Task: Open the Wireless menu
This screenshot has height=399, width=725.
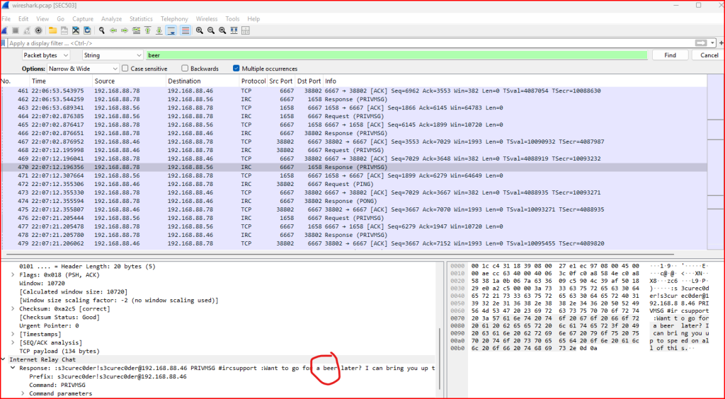Action: point(207,19)
